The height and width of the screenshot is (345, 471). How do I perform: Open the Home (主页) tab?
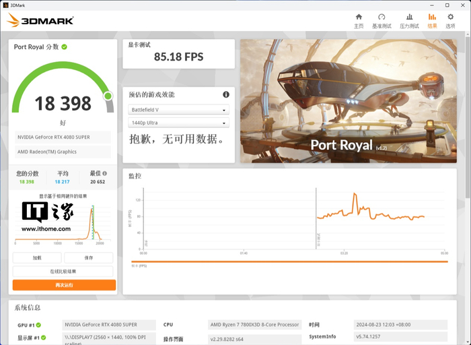tap(359, 21)
